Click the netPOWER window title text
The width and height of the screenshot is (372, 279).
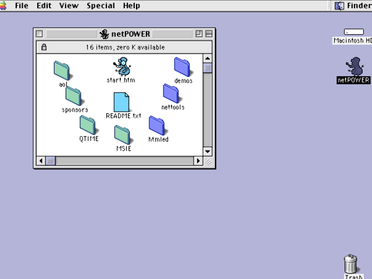pyautogui.click(x=131, y=34)
